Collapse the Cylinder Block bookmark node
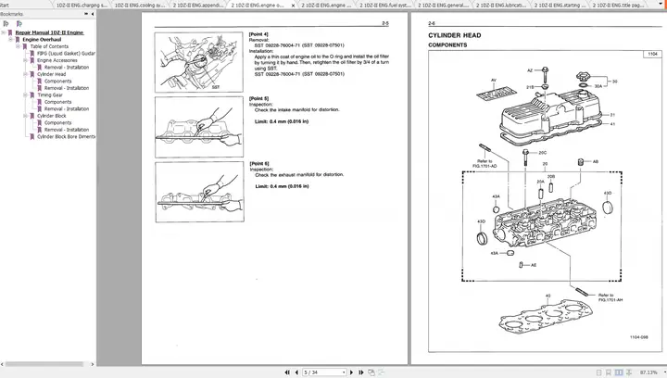 (25, 116)
